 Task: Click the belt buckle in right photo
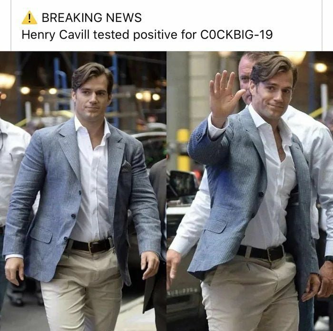coord(270,253)
